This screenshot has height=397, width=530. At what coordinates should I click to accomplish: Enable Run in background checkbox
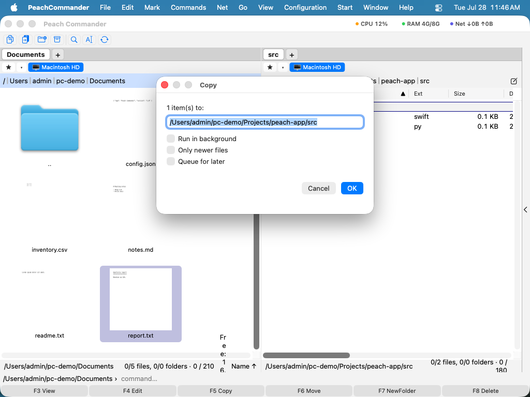(171, 139)
